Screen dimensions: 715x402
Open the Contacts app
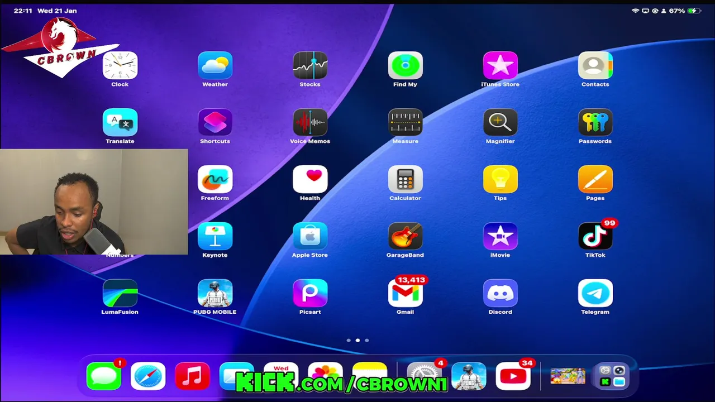(x=595, y=65)
